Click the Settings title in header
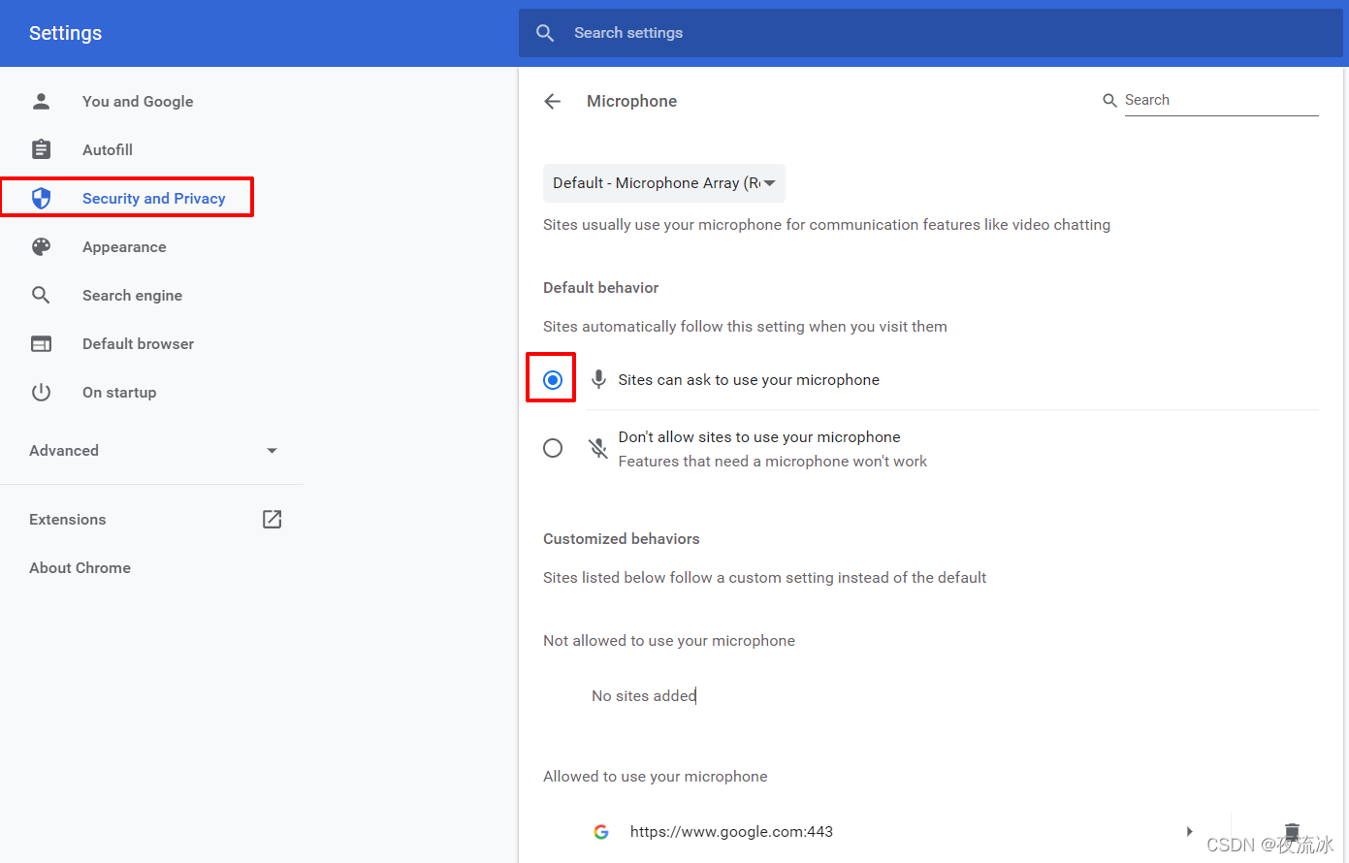Viewport: 1349px width, 863px height. coord(65,33)
